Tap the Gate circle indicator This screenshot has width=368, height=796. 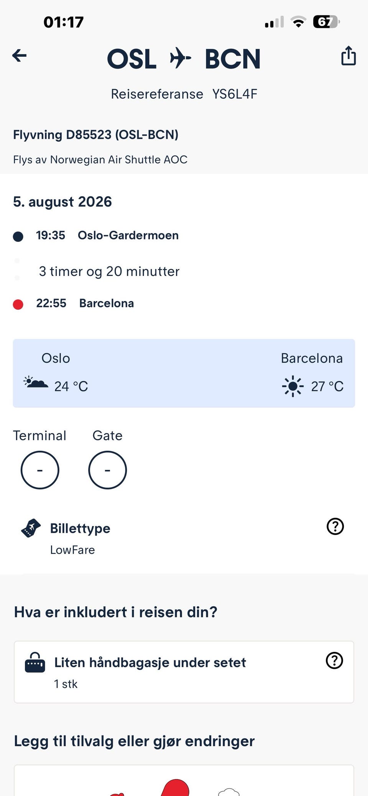(x=107, y=470)
